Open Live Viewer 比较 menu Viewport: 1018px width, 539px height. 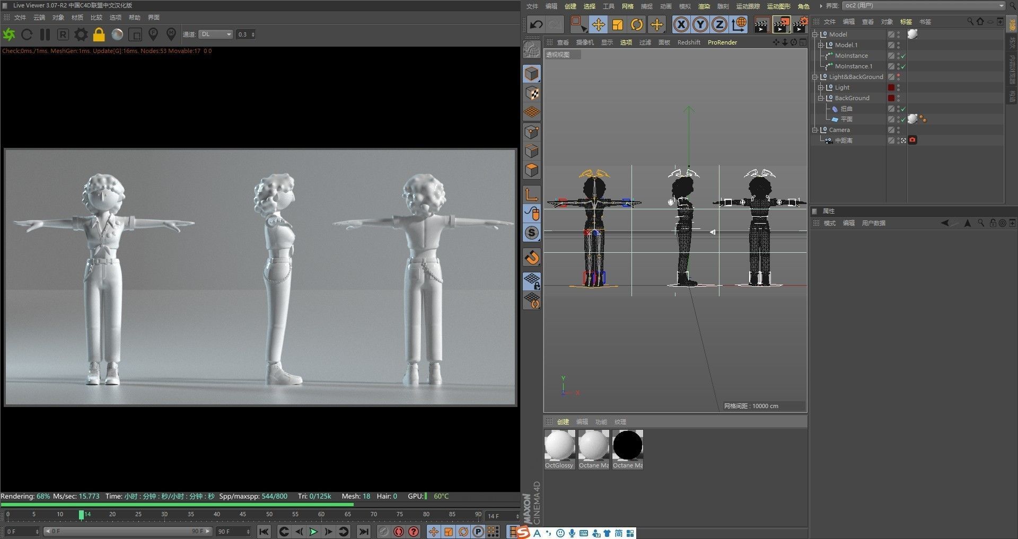pos(96,17)
